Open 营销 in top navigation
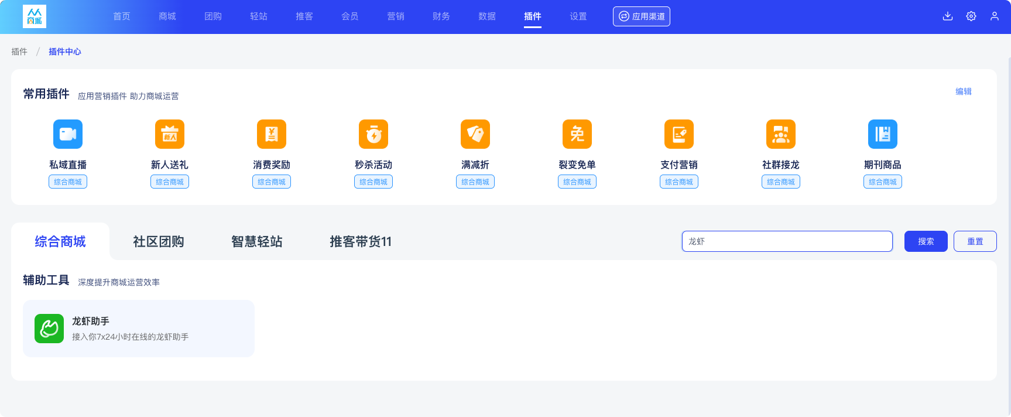1011x417 pixels. pos(396,16)
